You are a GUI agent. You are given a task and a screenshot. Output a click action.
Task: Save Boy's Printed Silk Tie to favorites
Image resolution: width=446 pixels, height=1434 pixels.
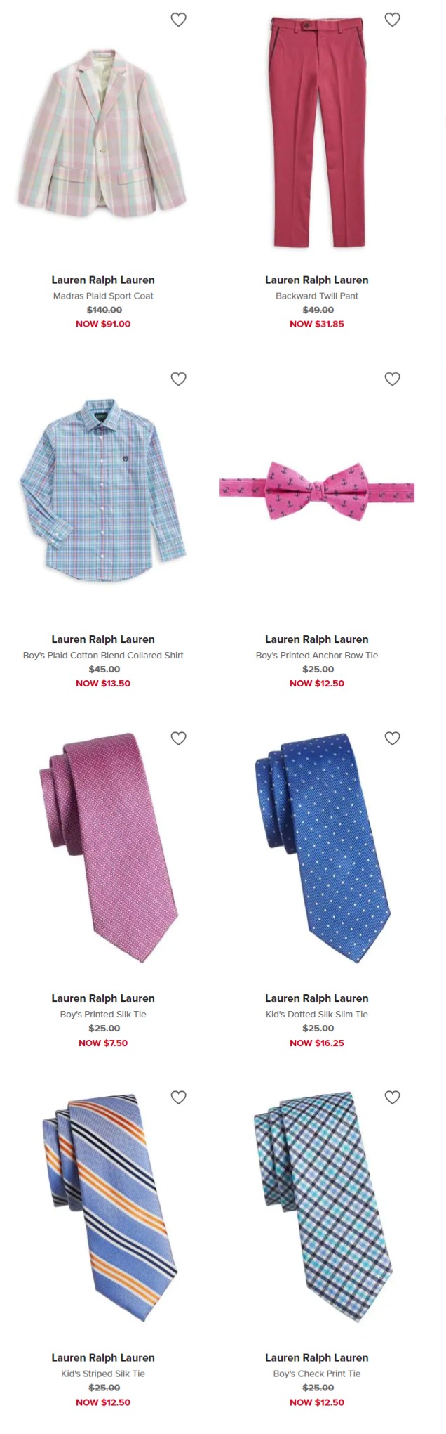click(x=179, y=738)
